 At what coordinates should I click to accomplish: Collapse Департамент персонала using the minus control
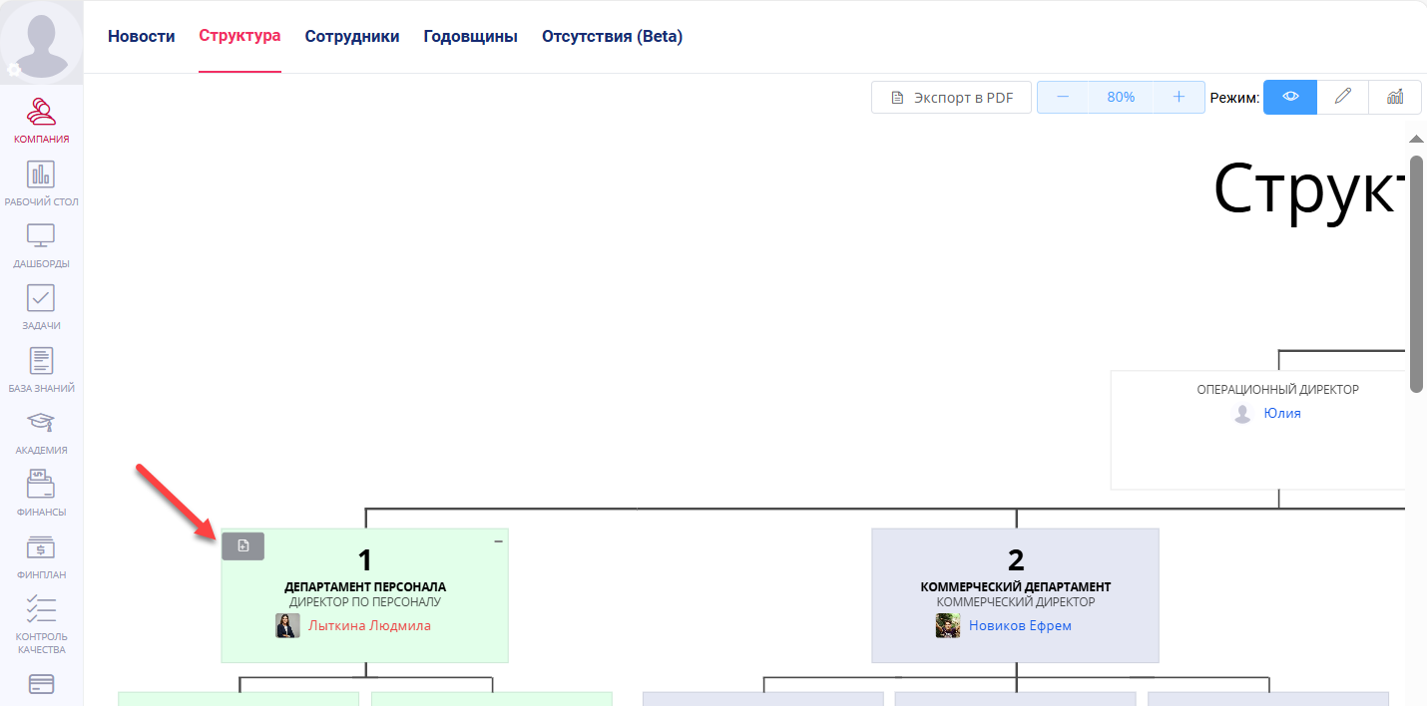pos(497,539)
